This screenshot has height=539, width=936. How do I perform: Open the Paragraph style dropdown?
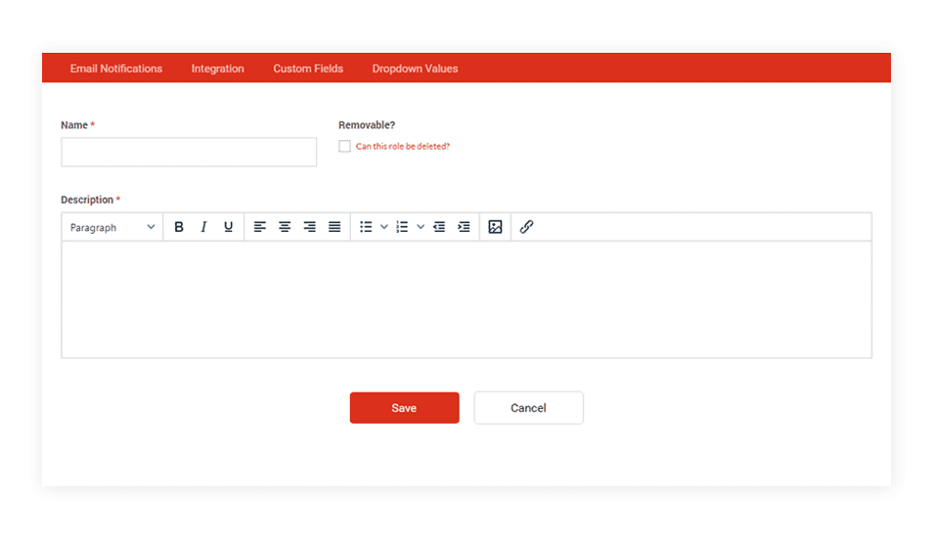pos(112,227)
